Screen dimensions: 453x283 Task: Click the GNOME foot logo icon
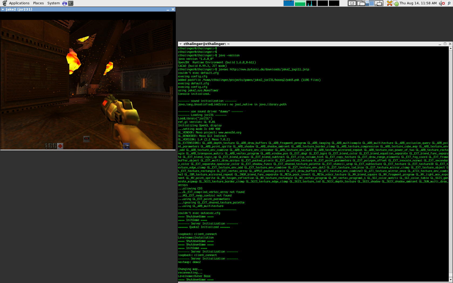[5, 3]
